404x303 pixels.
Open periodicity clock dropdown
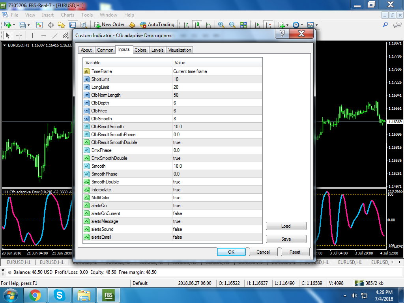point(298,25)
